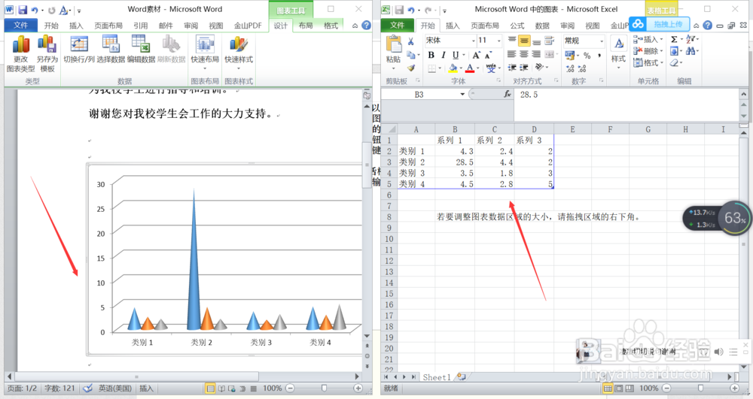Click Merge & Center icon in Excel alignment
This screenshot has width=753, height=399.
coord(549,54)
